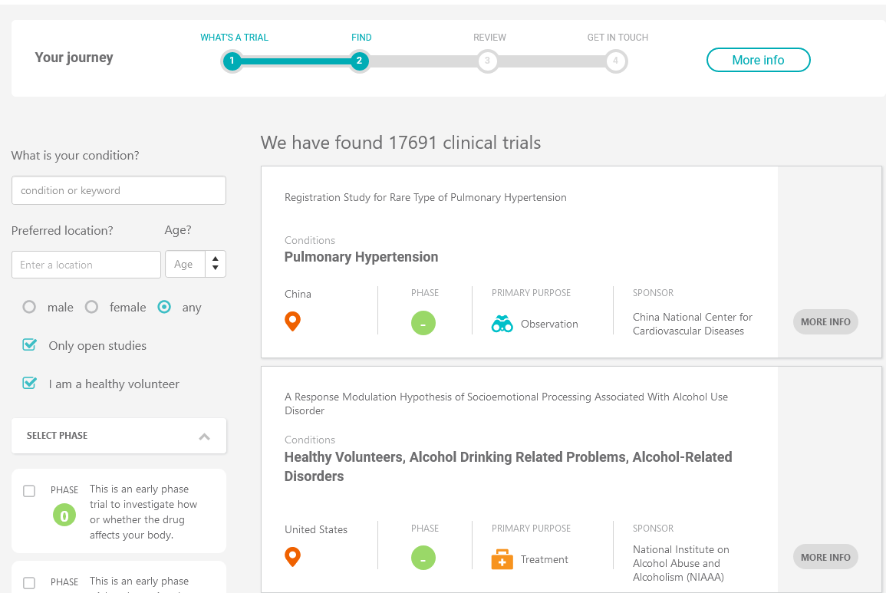Uncheck I am a healthy volunteer checkbox

pyautogui.click(x=29, y=384)
